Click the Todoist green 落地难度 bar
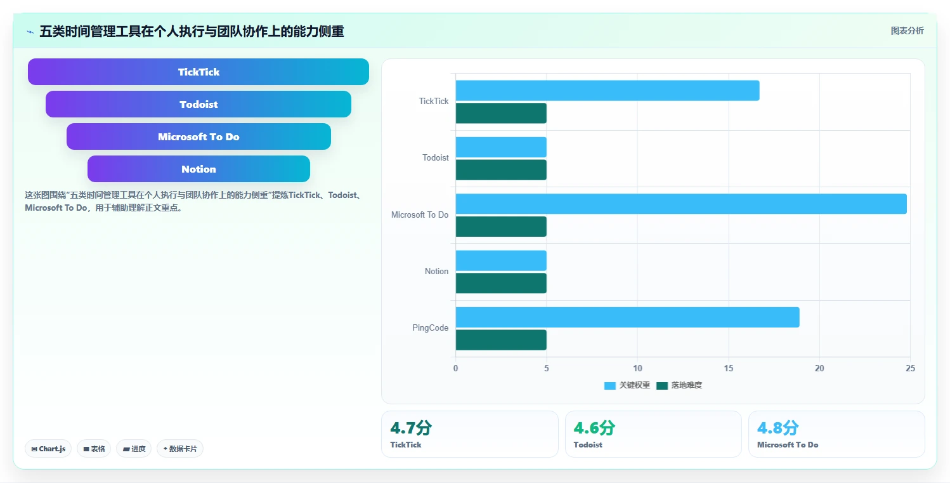This screenshot has width=950, height=483. click(x=501, y=170)
